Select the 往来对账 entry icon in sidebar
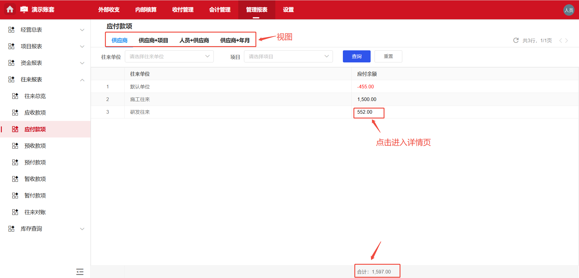 pos(15,212)
